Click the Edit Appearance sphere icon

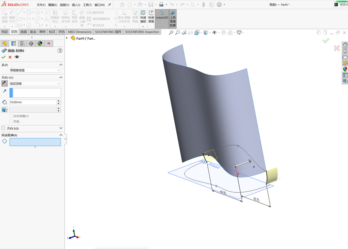[224, 33]
